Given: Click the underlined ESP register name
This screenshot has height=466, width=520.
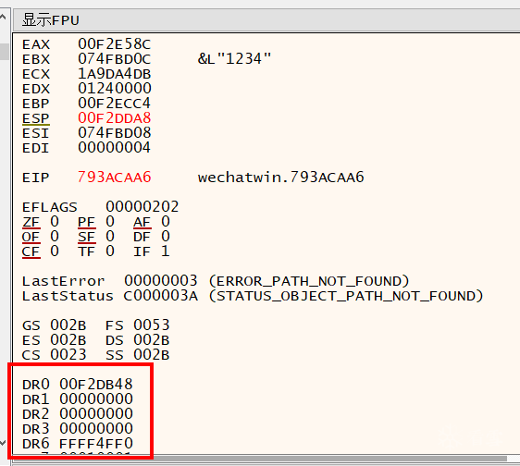Looking at the screenshot, I should [36, 118].
